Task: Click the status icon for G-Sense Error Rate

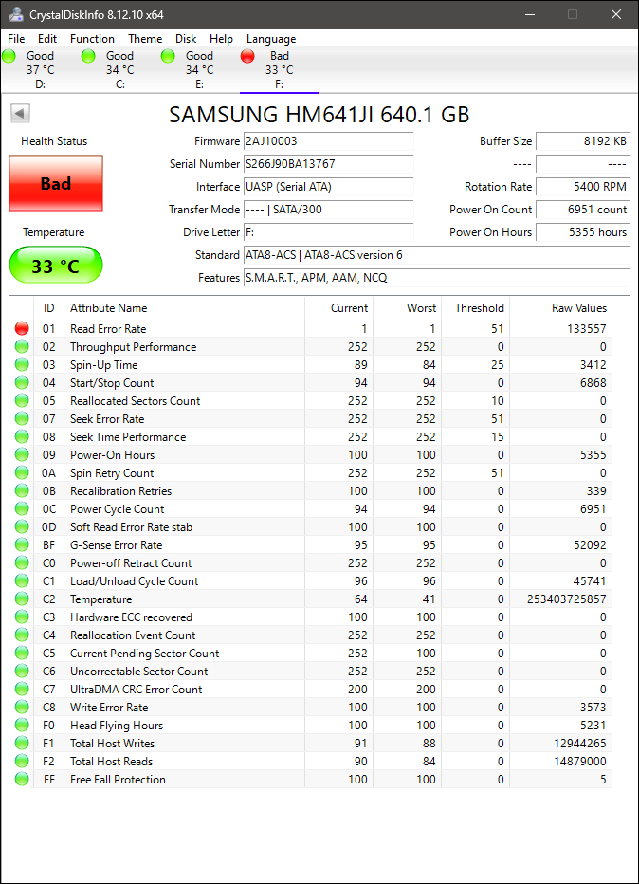Action: click(22, 544)
